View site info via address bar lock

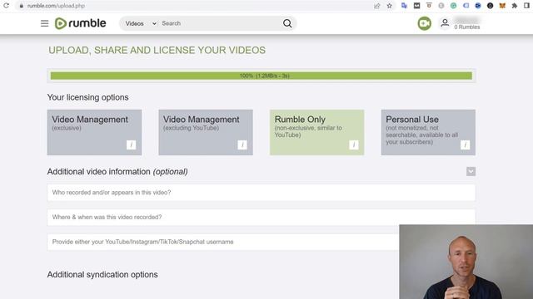[x=21, y=6]
